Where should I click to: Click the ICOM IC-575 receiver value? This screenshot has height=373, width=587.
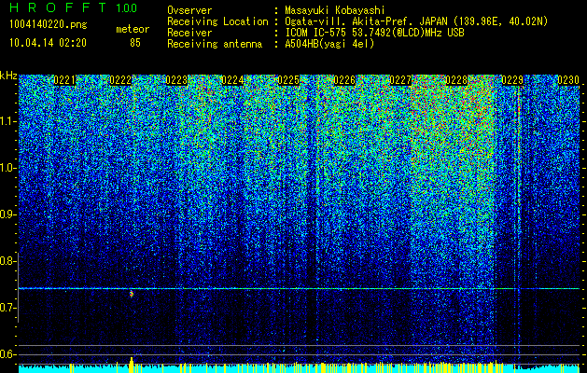coord(374,33)
